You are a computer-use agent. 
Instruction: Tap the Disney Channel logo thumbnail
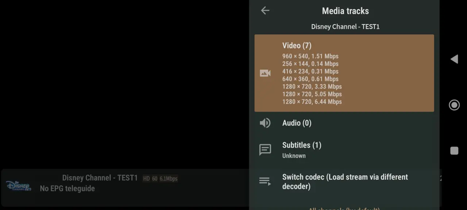click(x=18, y=186)
